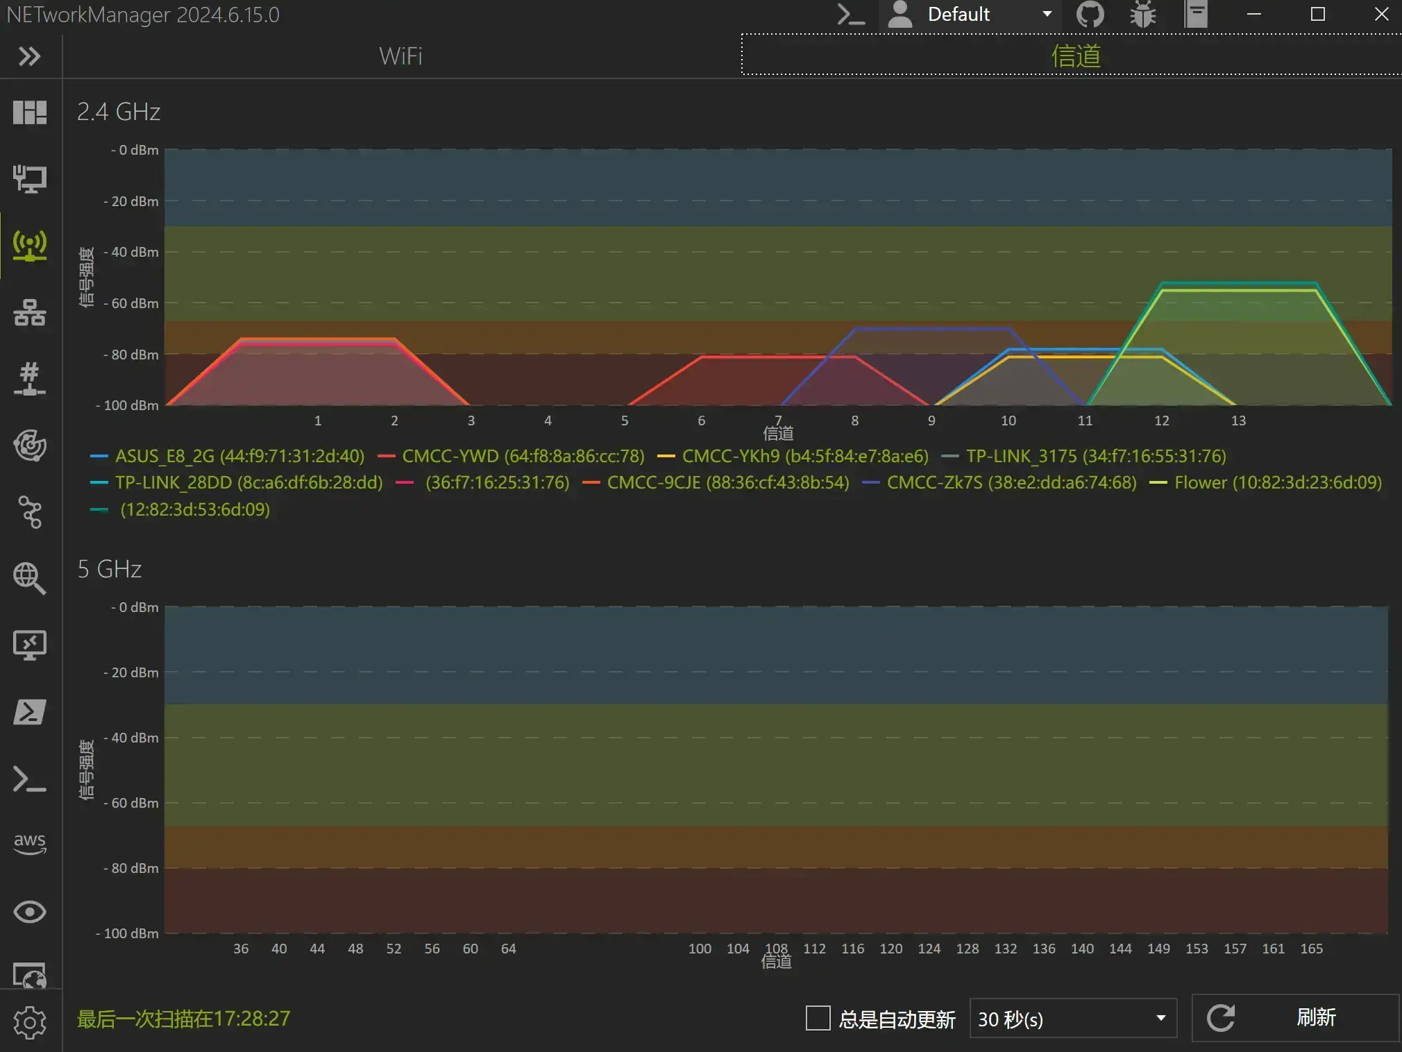1402x1052 pixels.
Task: Click the TP-LINK_3175 legend entry
Action: pos(1083,456)
